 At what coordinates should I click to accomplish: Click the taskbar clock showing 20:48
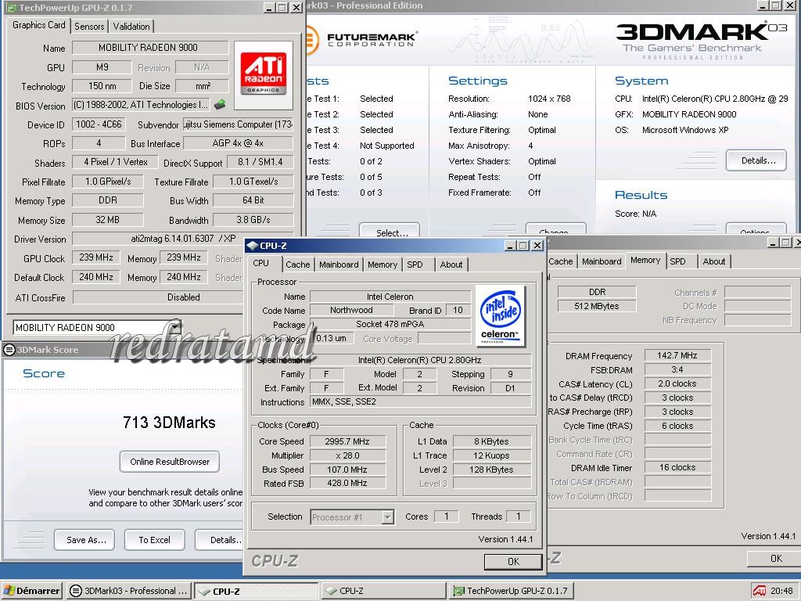pyautogui.click(x=781, y=591)
